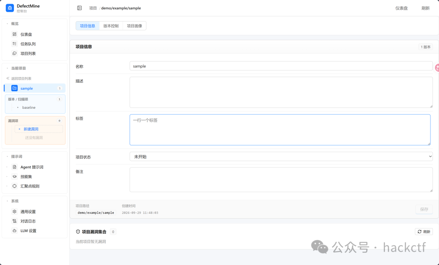
Task: Click the 漏洞项 header in sidebar
Action: click(x=13, y=121)
